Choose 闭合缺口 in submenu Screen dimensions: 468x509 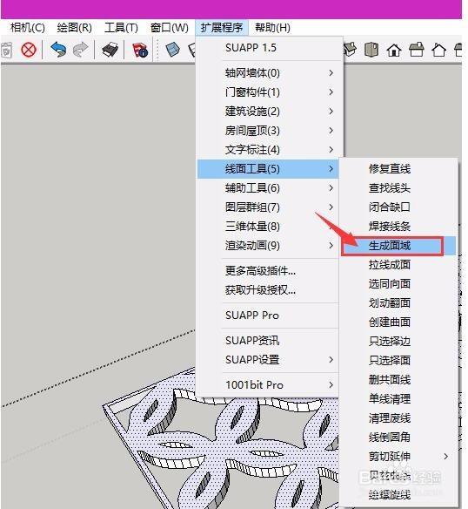398,207
